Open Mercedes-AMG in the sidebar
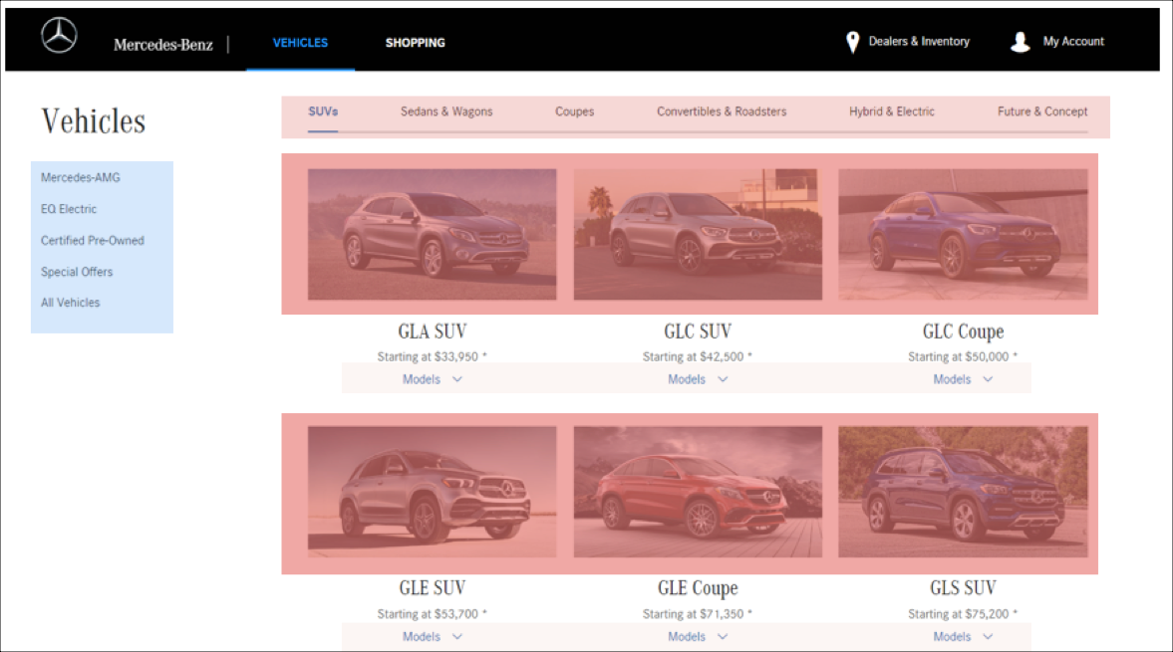Viewport: 1173px width, 652px height. pos(80,177)
